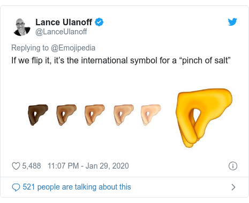The image size is (249, 203).
Task: Click the large yellow pinched fingers emoji
Action: [204, 118]
